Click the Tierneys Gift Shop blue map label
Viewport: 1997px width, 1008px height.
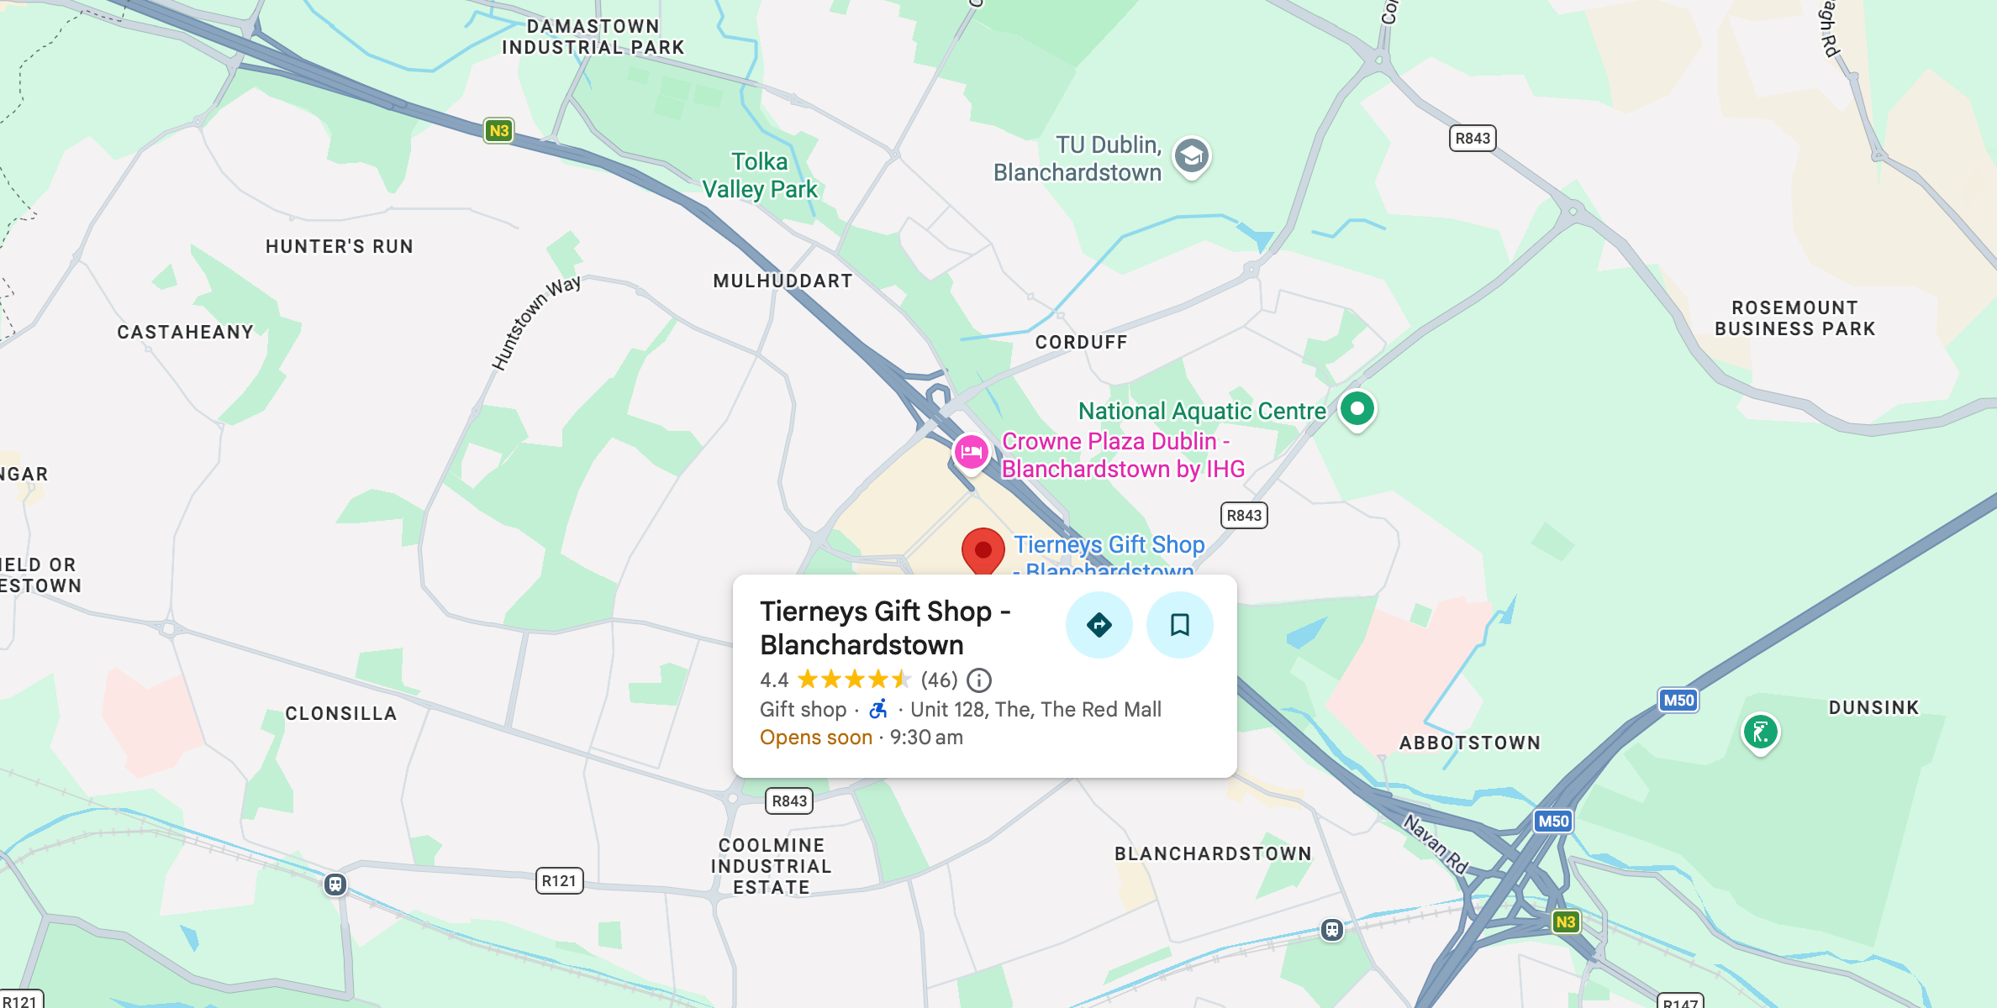tap(1109, 555)
